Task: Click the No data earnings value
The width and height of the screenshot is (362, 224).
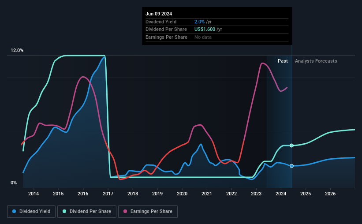Action: tap(203, 37)
